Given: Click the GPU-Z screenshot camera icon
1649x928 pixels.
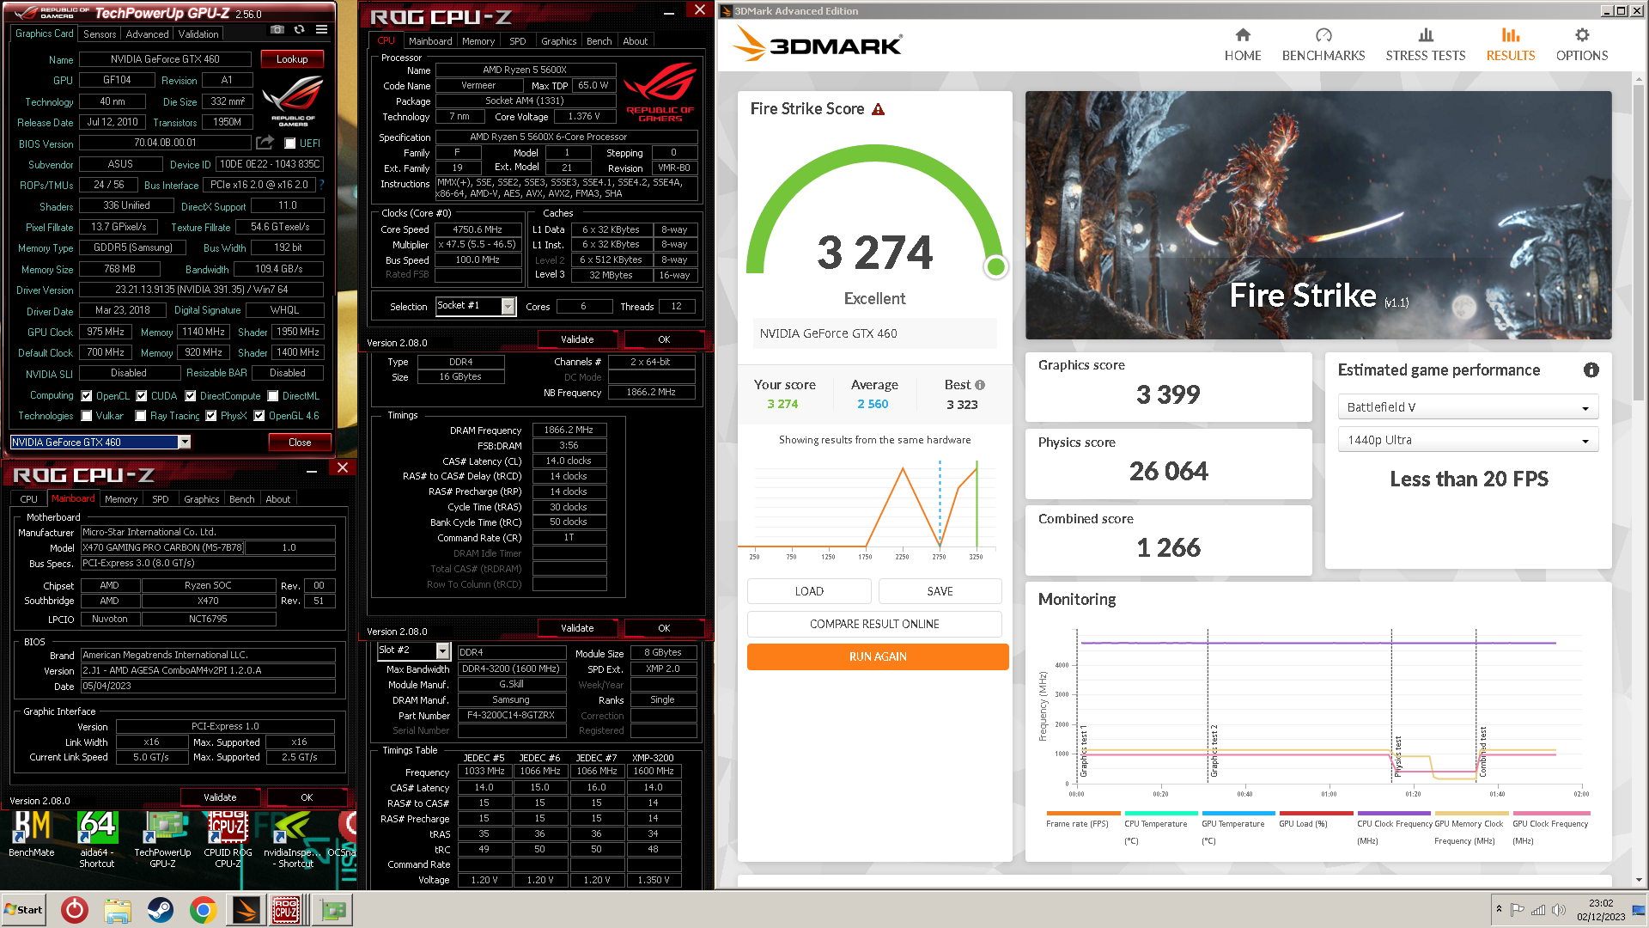Looking at the screenshot, I should [277, 30].
